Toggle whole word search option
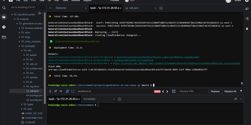 pyautogui.click(x=61, y=91)
